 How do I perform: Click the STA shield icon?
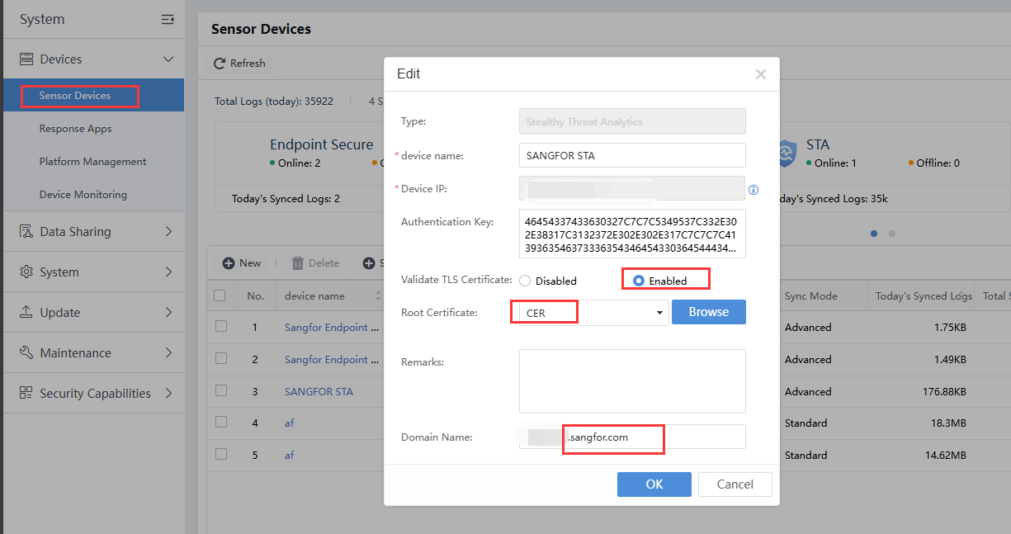pyautogui.click(x=788, y=153)
